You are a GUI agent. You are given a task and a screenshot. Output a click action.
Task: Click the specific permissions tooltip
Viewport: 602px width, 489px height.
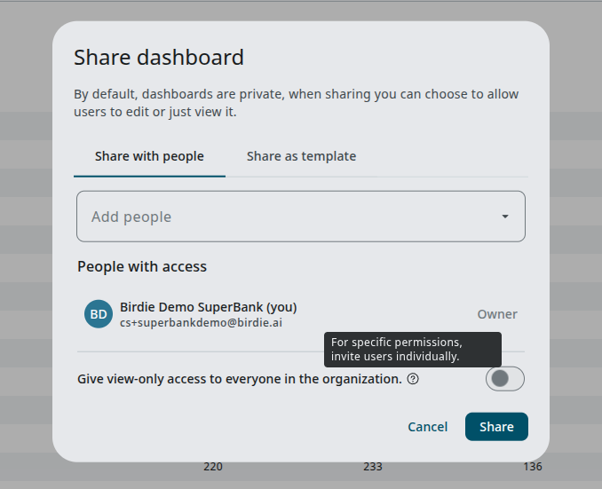click(x=413, y=350)
